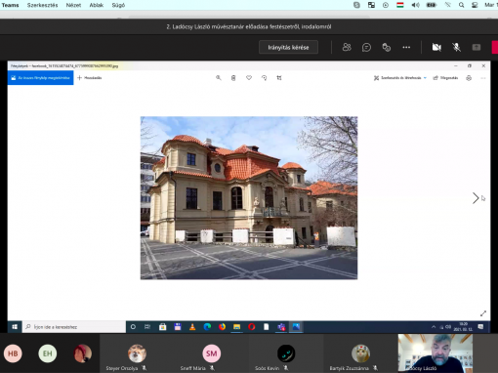Open the meeting chat panel
Screen dimensions: 498x373
point(366,48)
